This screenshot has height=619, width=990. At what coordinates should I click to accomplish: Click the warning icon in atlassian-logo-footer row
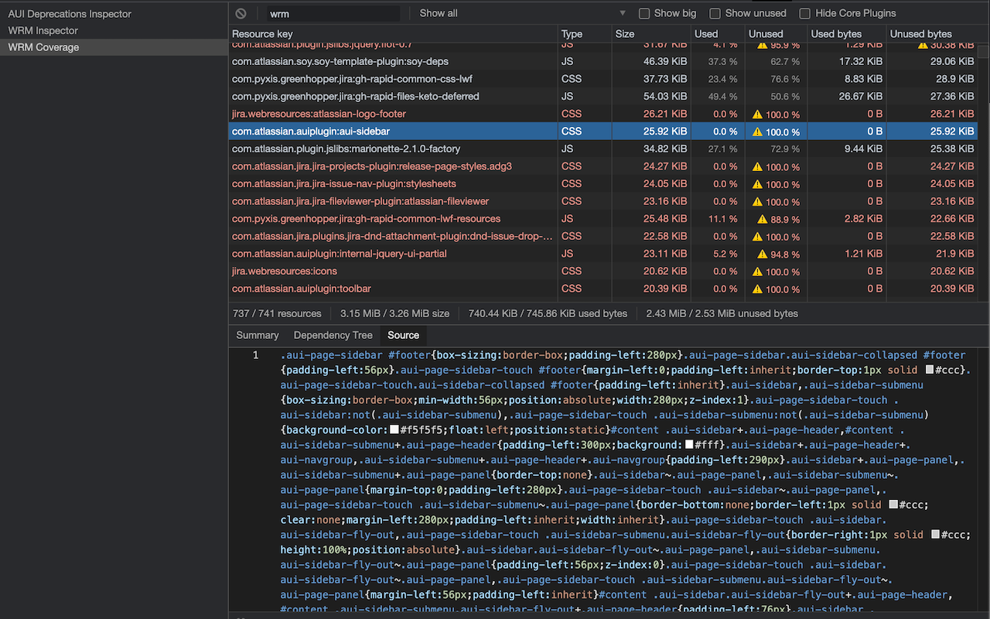758,114
